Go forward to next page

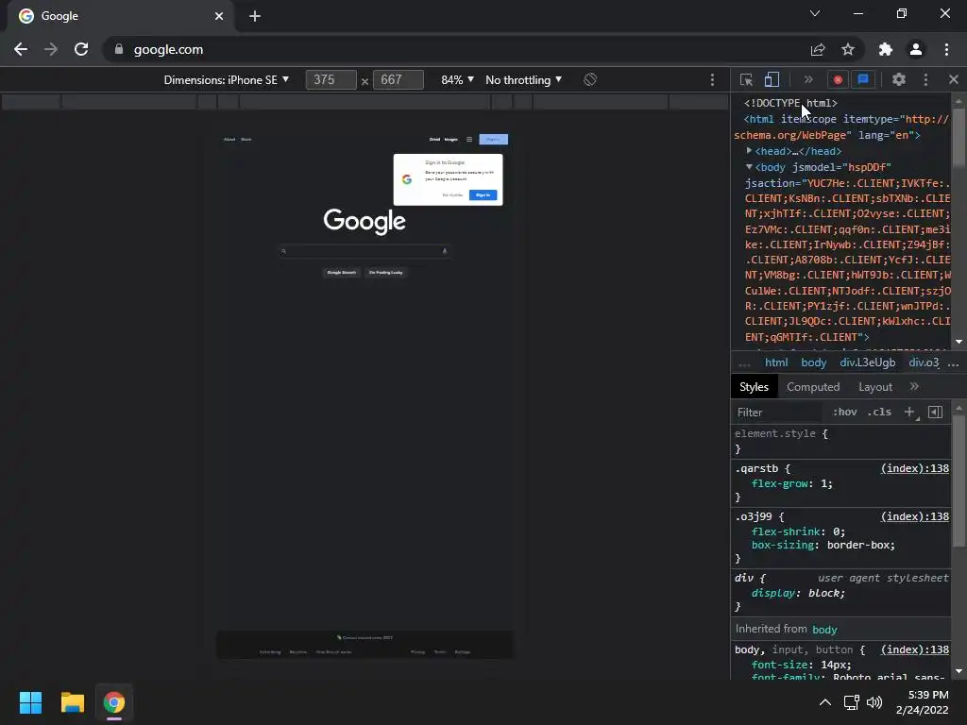51,49
